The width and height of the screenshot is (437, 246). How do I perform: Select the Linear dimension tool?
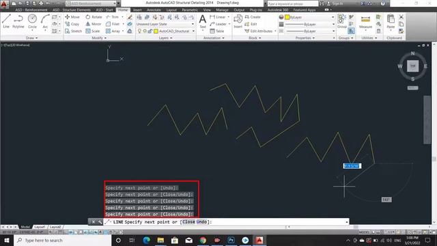(218, 17)
